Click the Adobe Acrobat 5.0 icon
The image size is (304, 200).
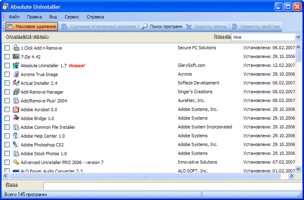point(16,110)
